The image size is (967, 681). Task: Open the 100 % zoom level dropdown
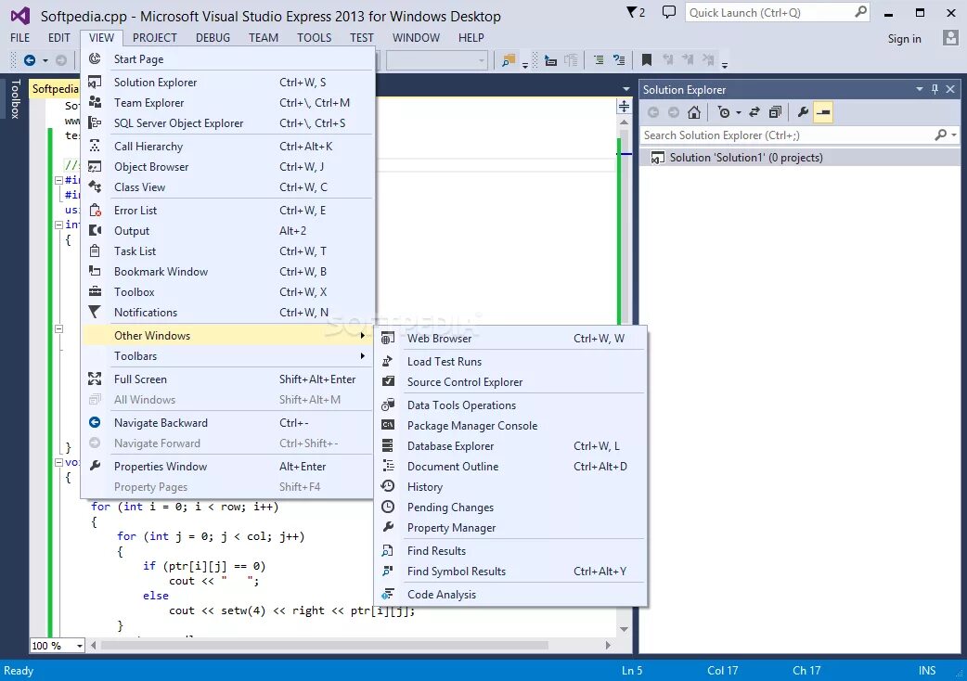pos(80,646)
